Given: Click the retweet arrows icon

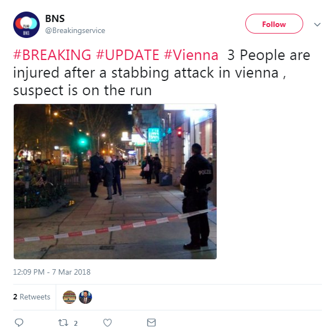Looking at the screenshot, I should tap(63, 323).
